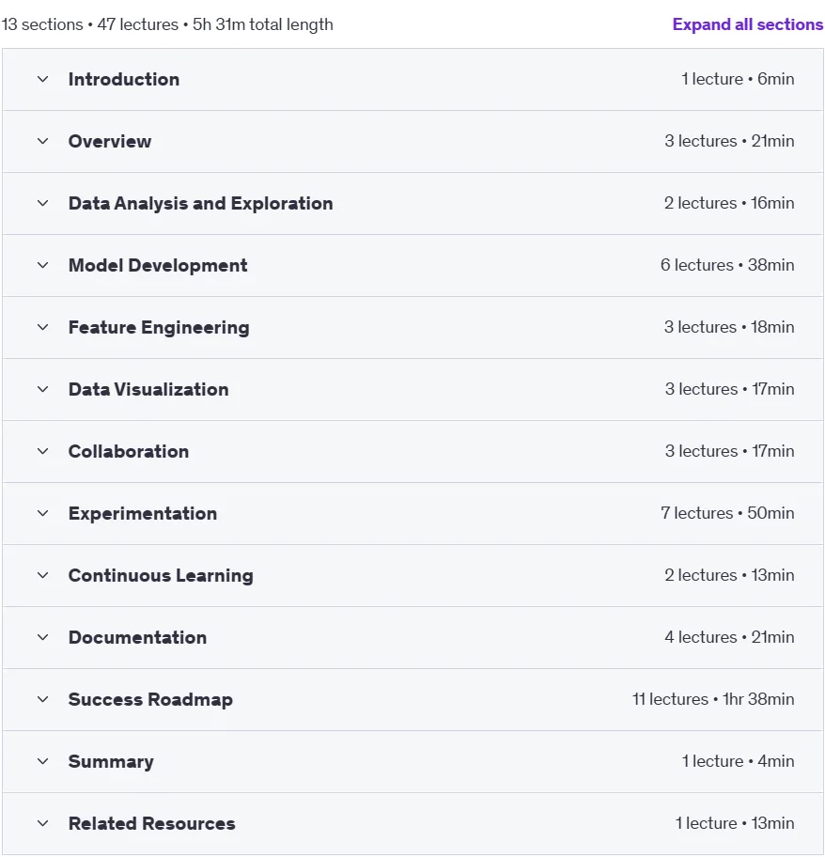Click the Documentation chevron icon

(x=42, y=637)
